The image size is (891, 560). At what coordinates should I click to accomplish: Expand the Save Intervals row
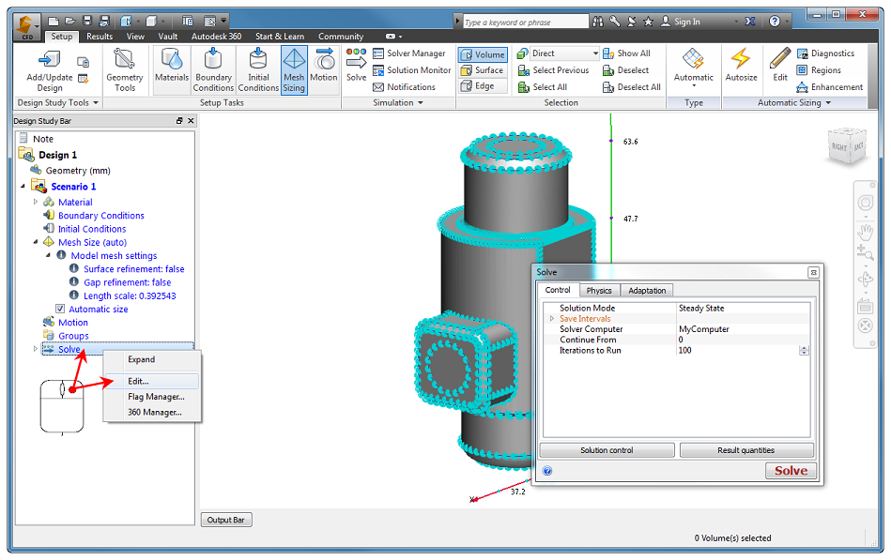[551, 319]
